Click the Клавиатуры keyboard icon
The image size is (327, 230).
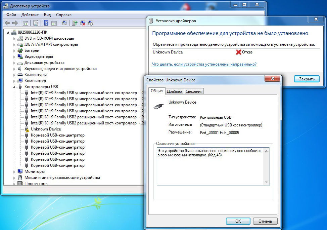[20, 75]
